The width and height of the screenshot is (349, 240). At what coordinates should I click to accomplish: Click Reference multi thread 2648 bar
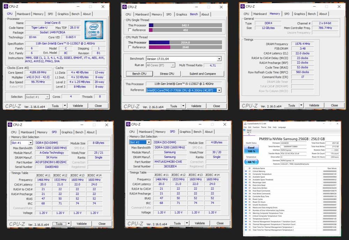click(185, 47)
